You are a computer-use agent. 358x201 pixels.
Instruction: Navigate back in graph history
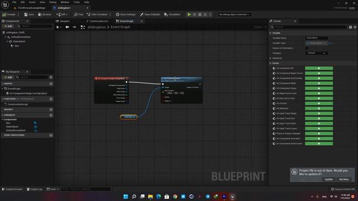[67, 27]
